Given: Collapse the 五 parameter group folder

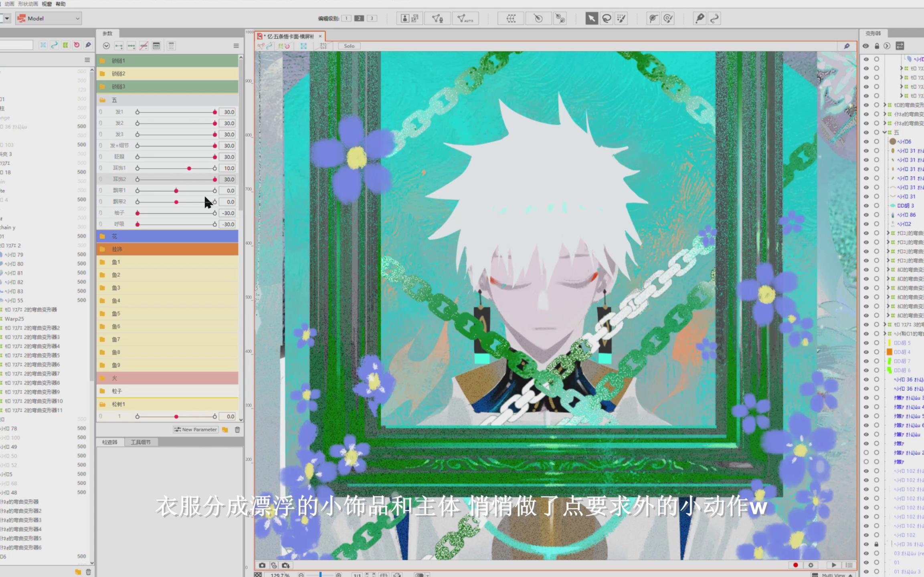Looking at the screenshot, I should tap(102, 100).
